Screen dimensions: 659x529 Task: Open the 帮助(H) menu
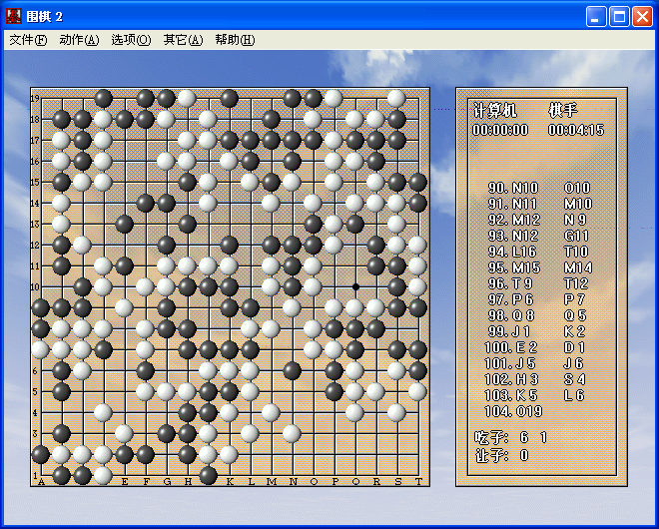coord(235,40)
